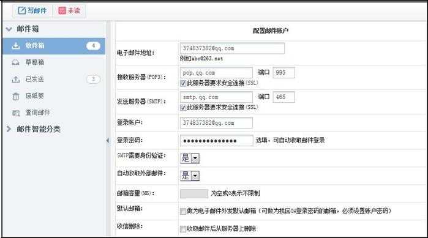Screen dimensions: 428x238
Task: Click the 默认邮箱 label
Action: pyautogui.click(x=130, y=209)
